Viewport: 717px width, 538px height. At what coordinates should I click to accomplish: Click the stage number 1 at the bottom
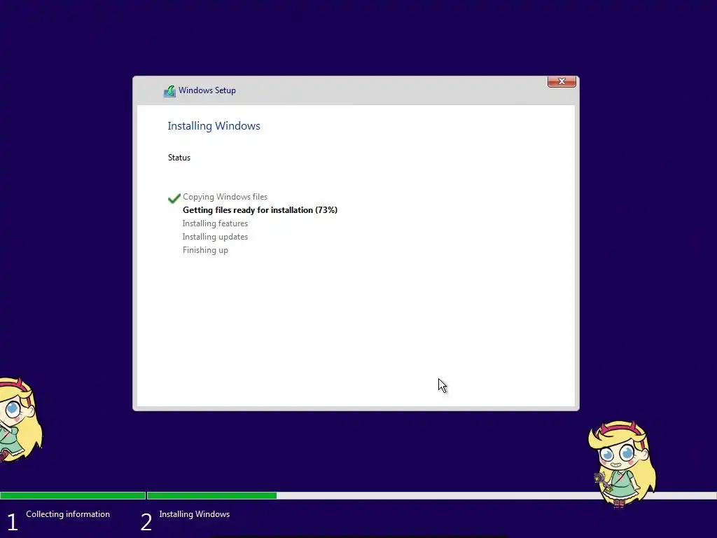click(x=13, y=522)
